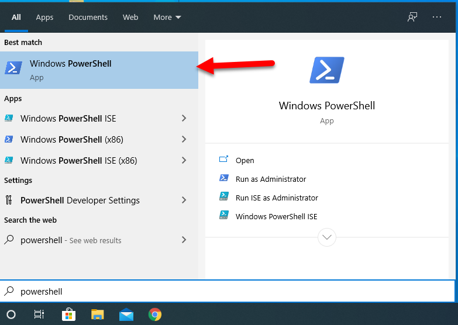Screen dimensions: 458x325
Task: Click the Microsoft Store taskbar icon
Action: click(69, 314)
